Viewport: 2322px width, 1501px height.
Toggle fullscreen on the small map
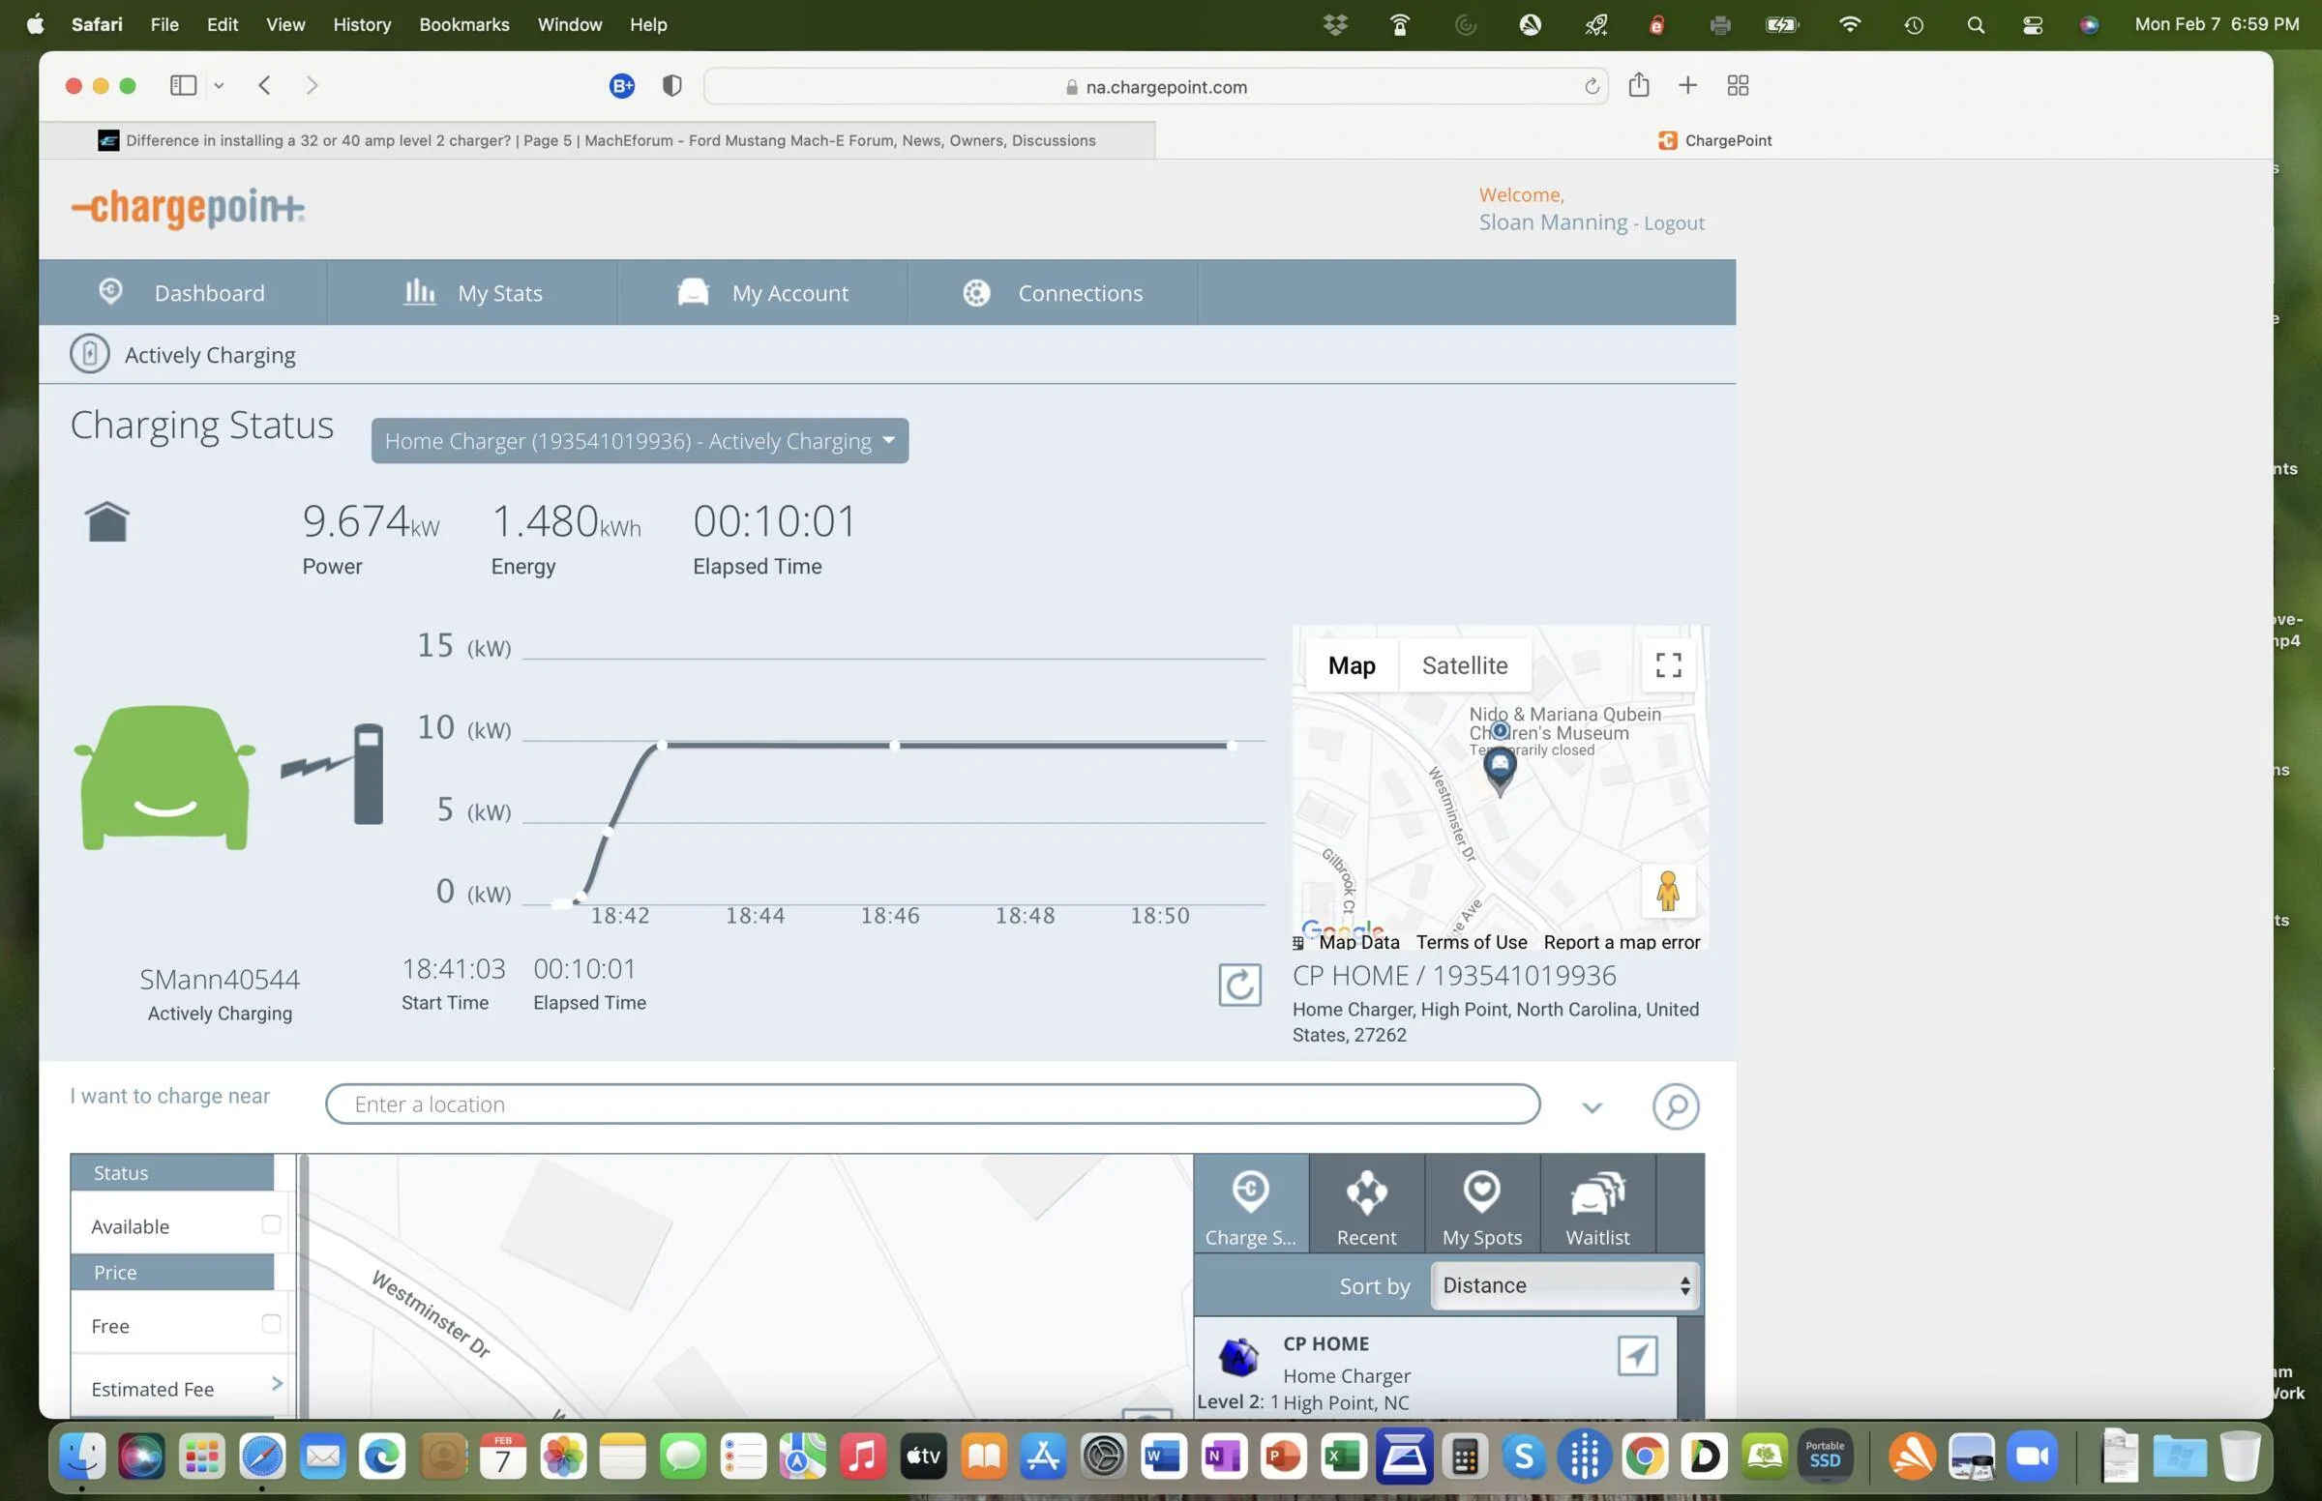pos(1668,664)
